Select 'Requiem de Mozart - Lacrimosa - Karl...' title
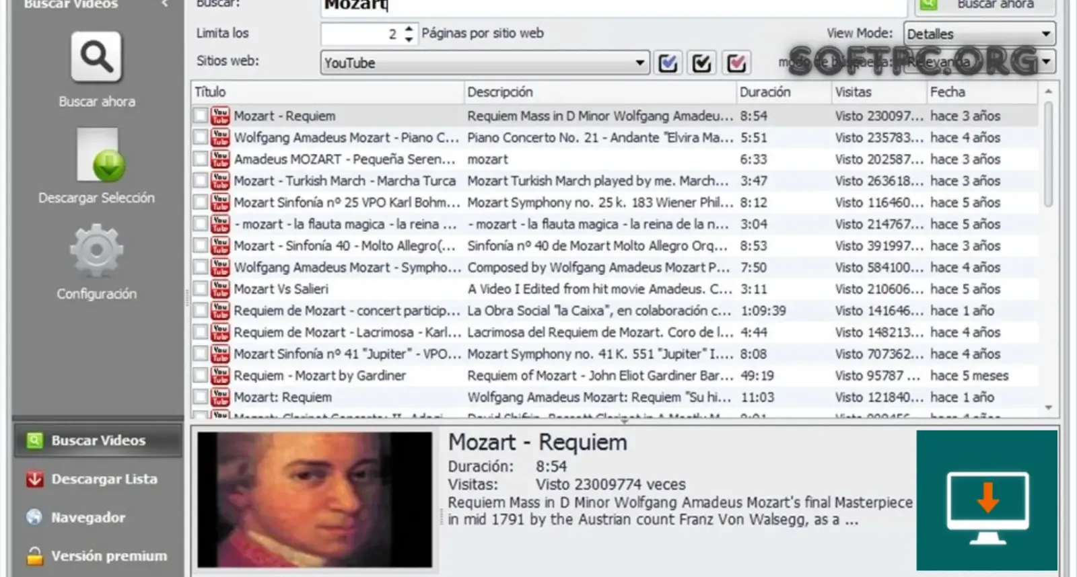 click(347, 332)
